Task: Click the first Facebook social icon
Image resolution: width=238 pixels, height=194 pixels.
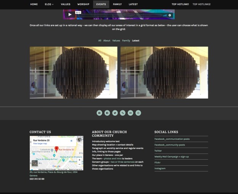Action: [99, 113]
